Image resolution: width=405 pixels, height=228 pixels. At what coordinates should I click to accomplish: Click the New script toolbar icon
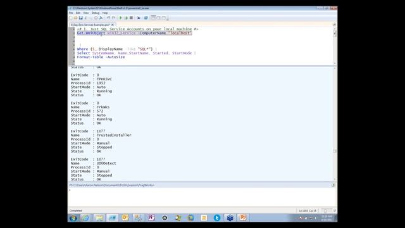[71, 18]
